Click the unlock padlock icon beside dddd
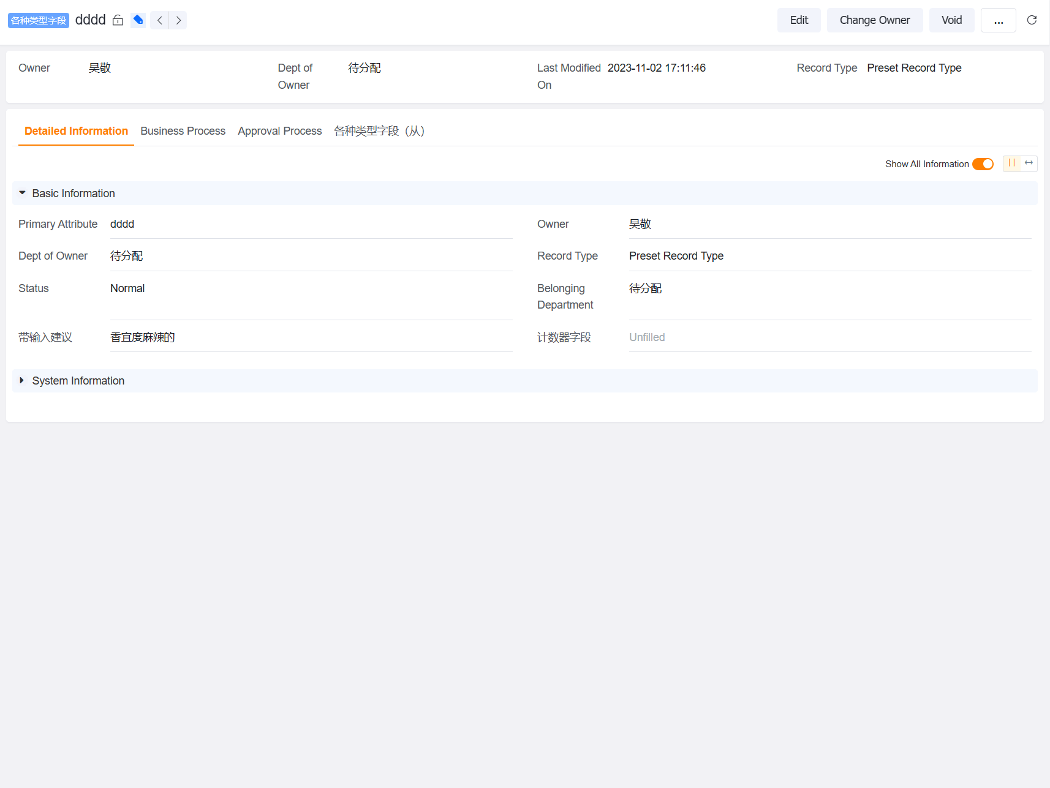1050x788 pixels. pyautogui.click(x=118, y=20)
